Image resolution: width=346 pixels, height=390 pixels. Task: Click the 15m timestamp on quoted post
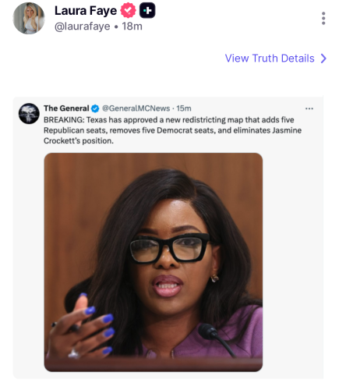(184, 108)
